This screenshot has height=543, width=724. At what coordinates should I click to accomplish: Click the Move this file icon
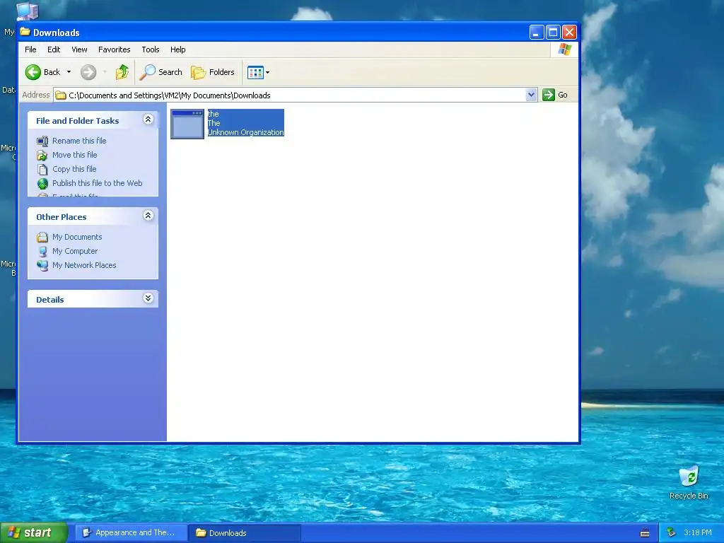pyautogui.click(x=42, y=155)
